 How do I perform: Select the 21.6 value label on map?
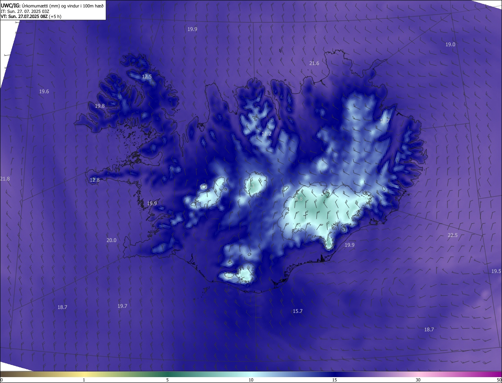[314, 63]
